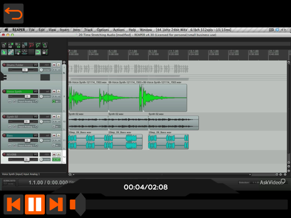The height and width of the screenshot is (218, 291).
Task: Open I/O routing for Bass track
Action: click(x=35, y=135)
